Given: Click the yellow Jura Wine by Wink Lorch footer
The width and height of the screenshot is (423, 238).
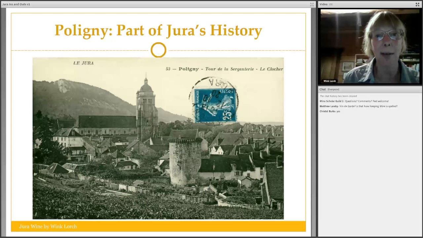Looking at the screenshot, I should point(158,226).
